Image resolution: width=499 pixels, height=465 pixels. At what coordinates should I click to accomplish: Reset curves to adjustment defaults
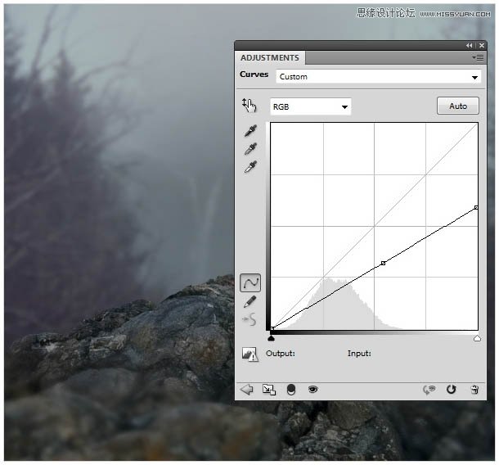point(451,390)
